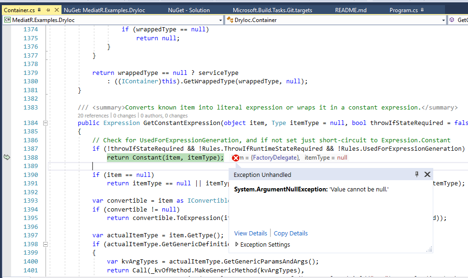The image size is (468, 278).
Task: Click the C# project icon beside MediatR.Examples.Dryloc
Action: click(x=7, y=21)
